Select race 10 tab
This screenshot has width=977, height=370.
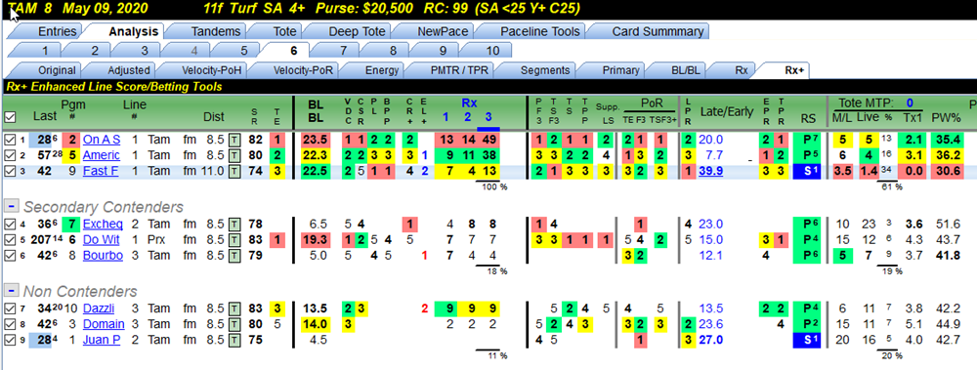(492, 51)
